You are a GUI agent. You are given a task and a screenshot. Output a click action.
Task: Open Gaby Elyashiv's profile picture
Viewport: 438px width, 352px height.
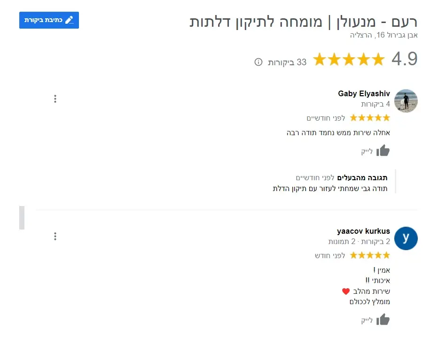[406, 100]
